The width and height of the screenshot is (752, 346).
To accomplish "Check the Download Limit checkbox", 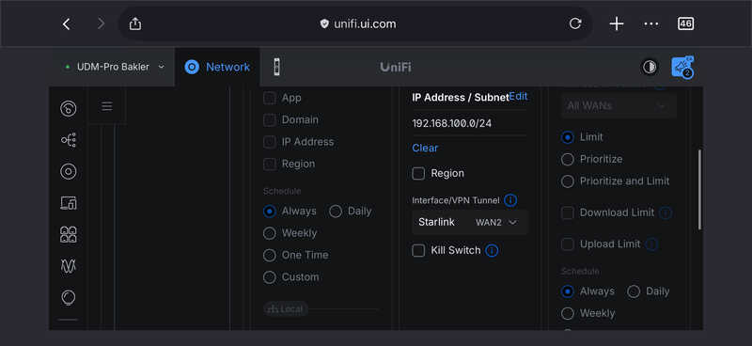I will coord(568,213).
